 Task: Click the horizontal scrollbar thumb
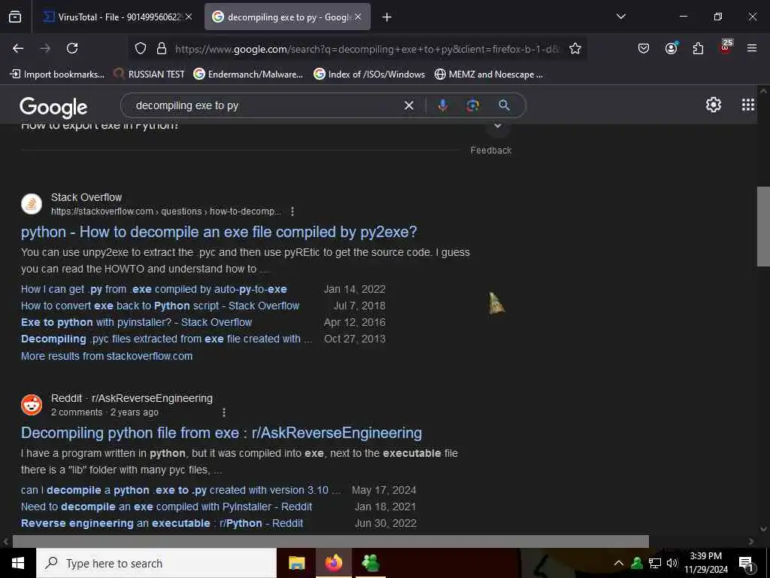331,542
